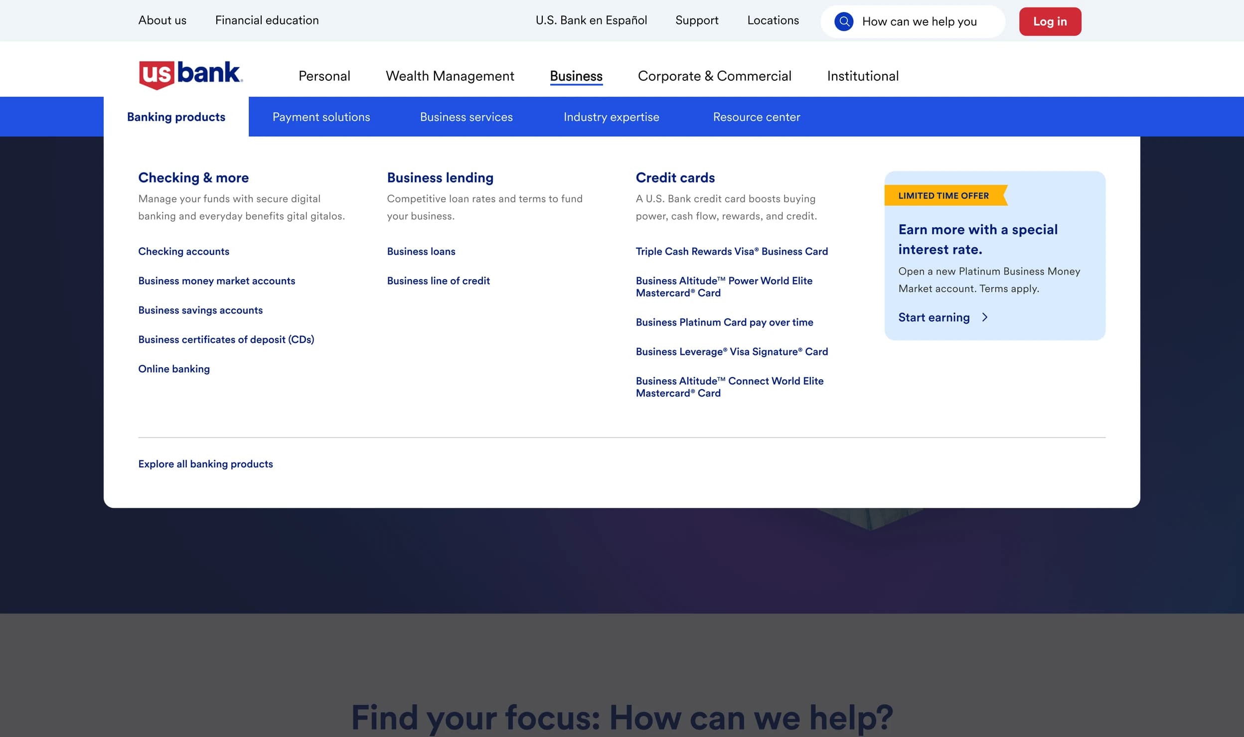Open the U.S. Bank logo home link
This screenshot has width=1244, height=737.
pyautogui.click(x=191, y=75)
